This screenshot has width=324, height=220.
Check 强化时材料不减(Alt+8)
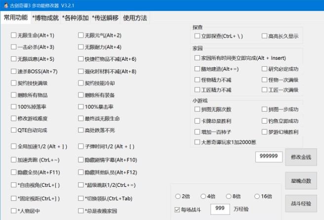(x=81, y=71)
